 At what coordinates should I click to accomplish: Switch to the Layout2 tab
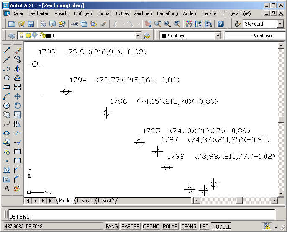(106, 201)
